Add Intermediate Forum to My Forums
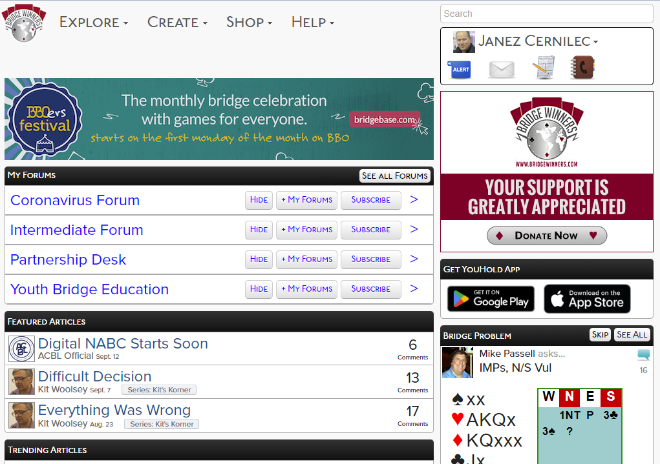The height and width of the screenshot is (464, 660). (x=306, y=230)
